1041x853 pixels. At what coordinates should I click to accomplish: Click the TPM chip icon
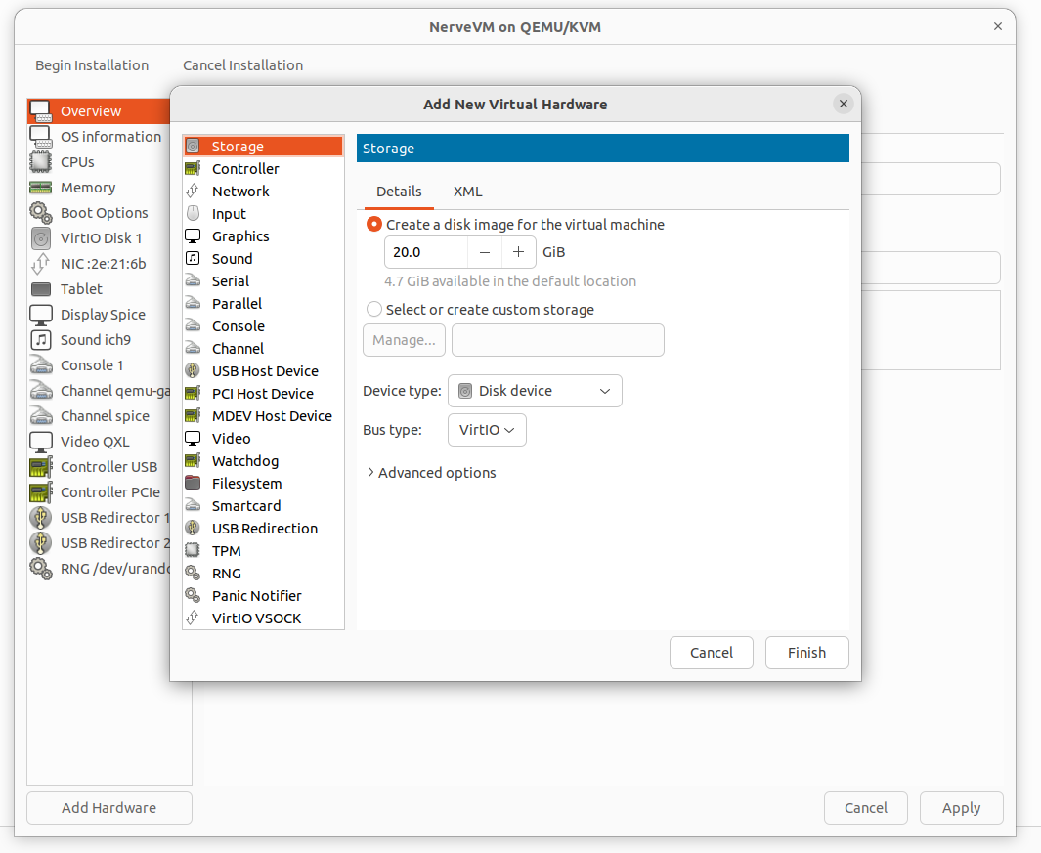(x=193, y=551)
